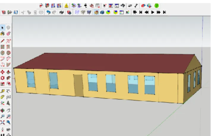Pick the Offset tool
211x136 pixels.
8,84
